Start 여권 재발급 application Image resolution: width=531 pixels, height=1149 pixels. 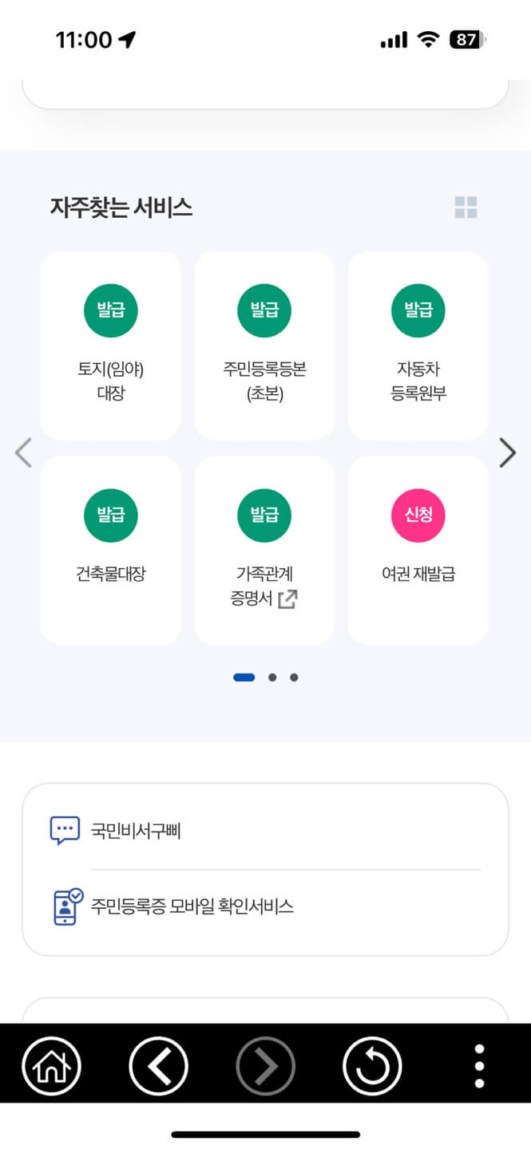(x=418, y=549)
